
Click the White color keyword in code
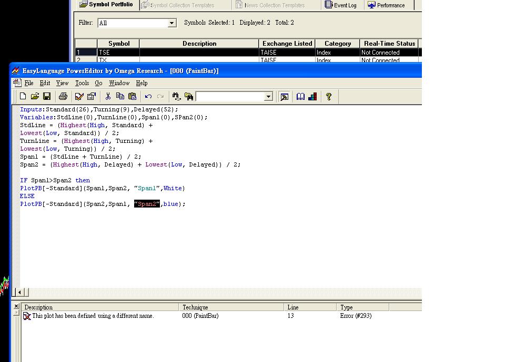(173, 188)
